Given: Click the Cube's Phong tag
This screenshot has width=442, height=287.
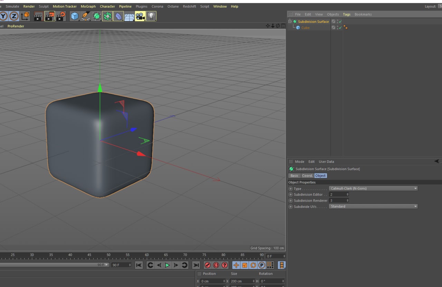Looking at the screenshot, I should tap(345, 28).
